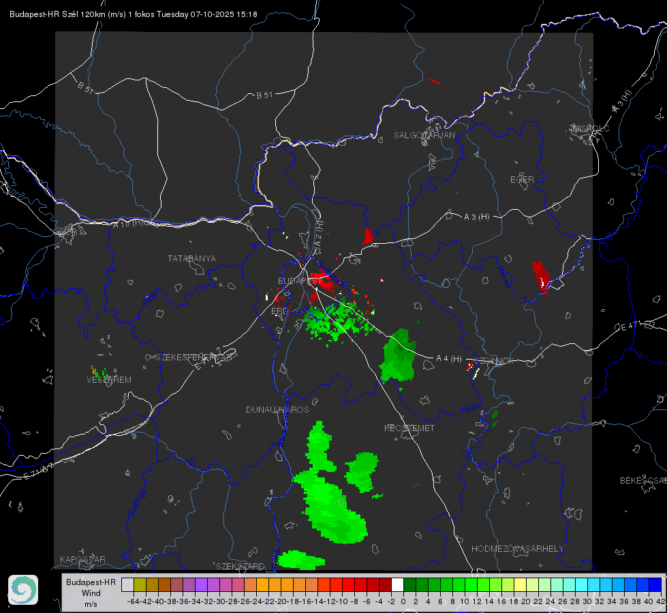Click the A 4 (H) road label
Viewport: 667px width, 613px height.
point(449,359)
